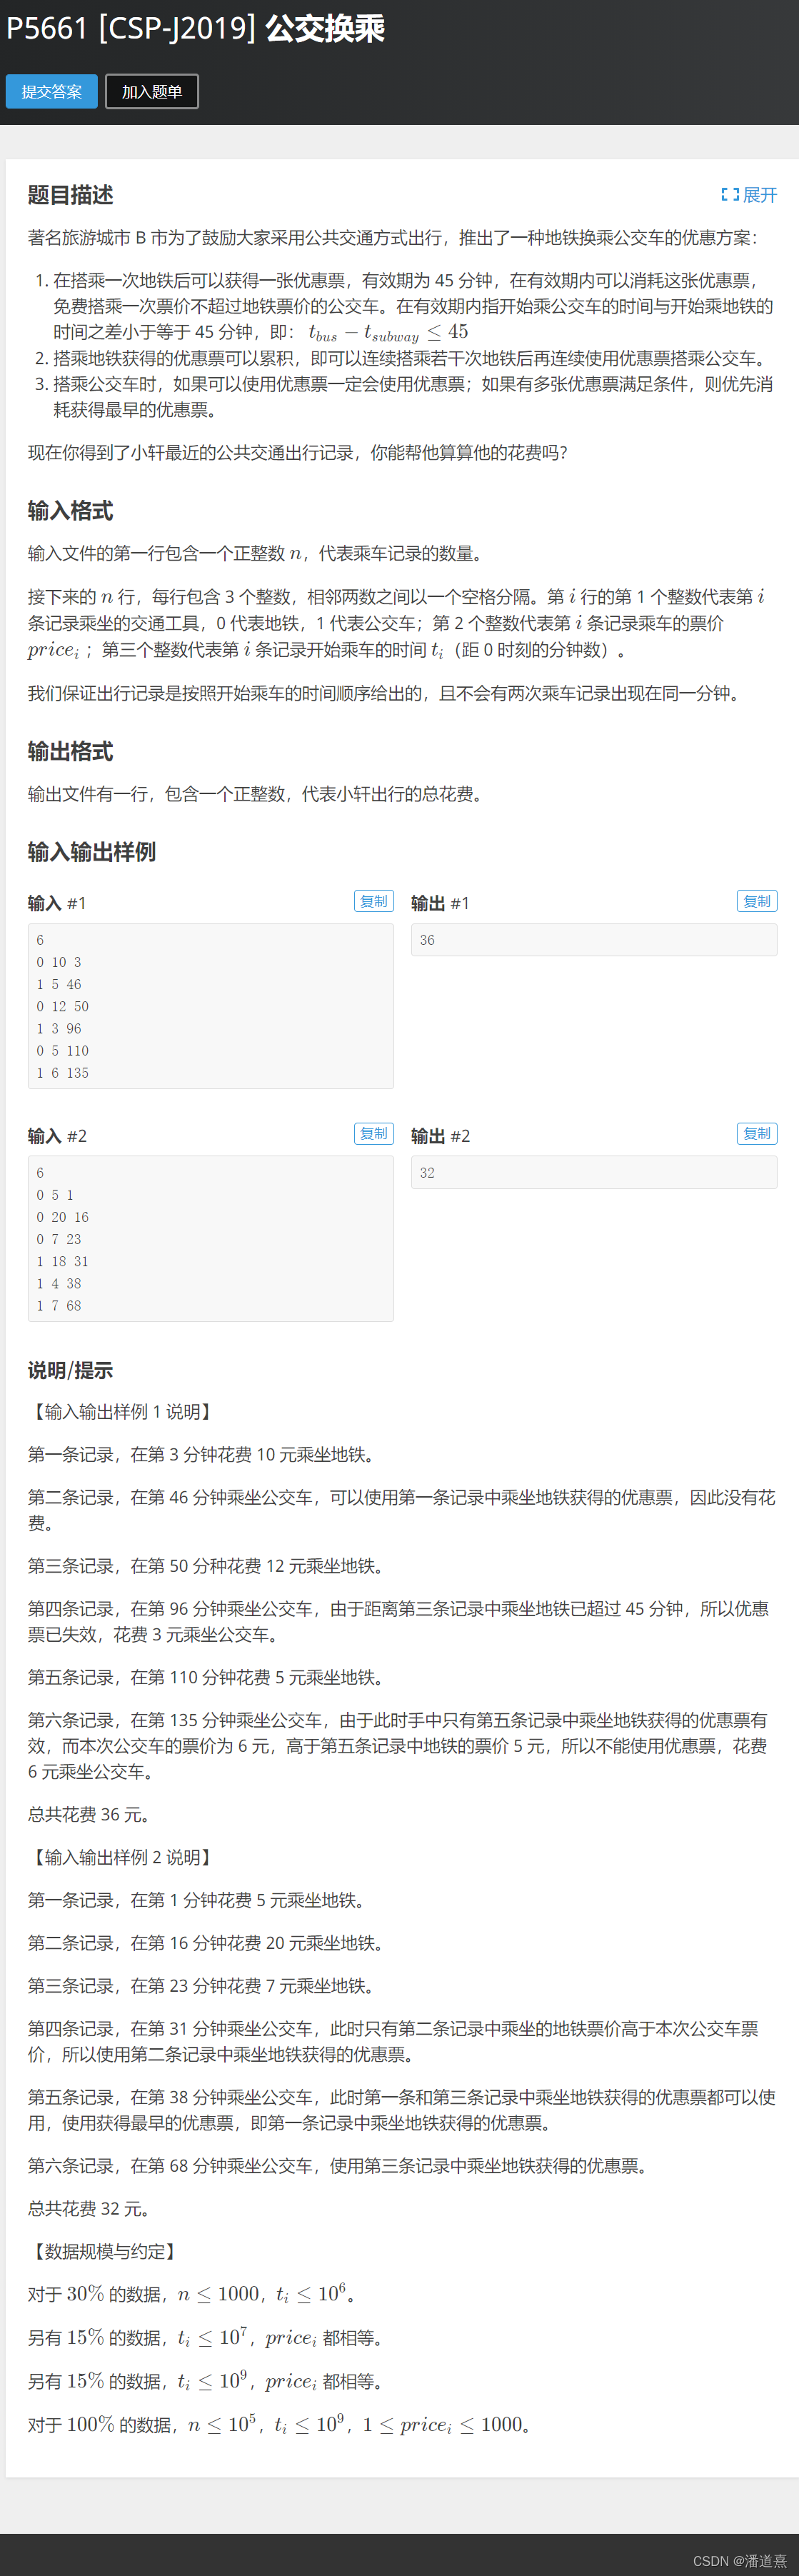Click the 说明/提示 heading
Image resolution: width=799 pixels, height=2576 pixels.
pos(70,1370)
